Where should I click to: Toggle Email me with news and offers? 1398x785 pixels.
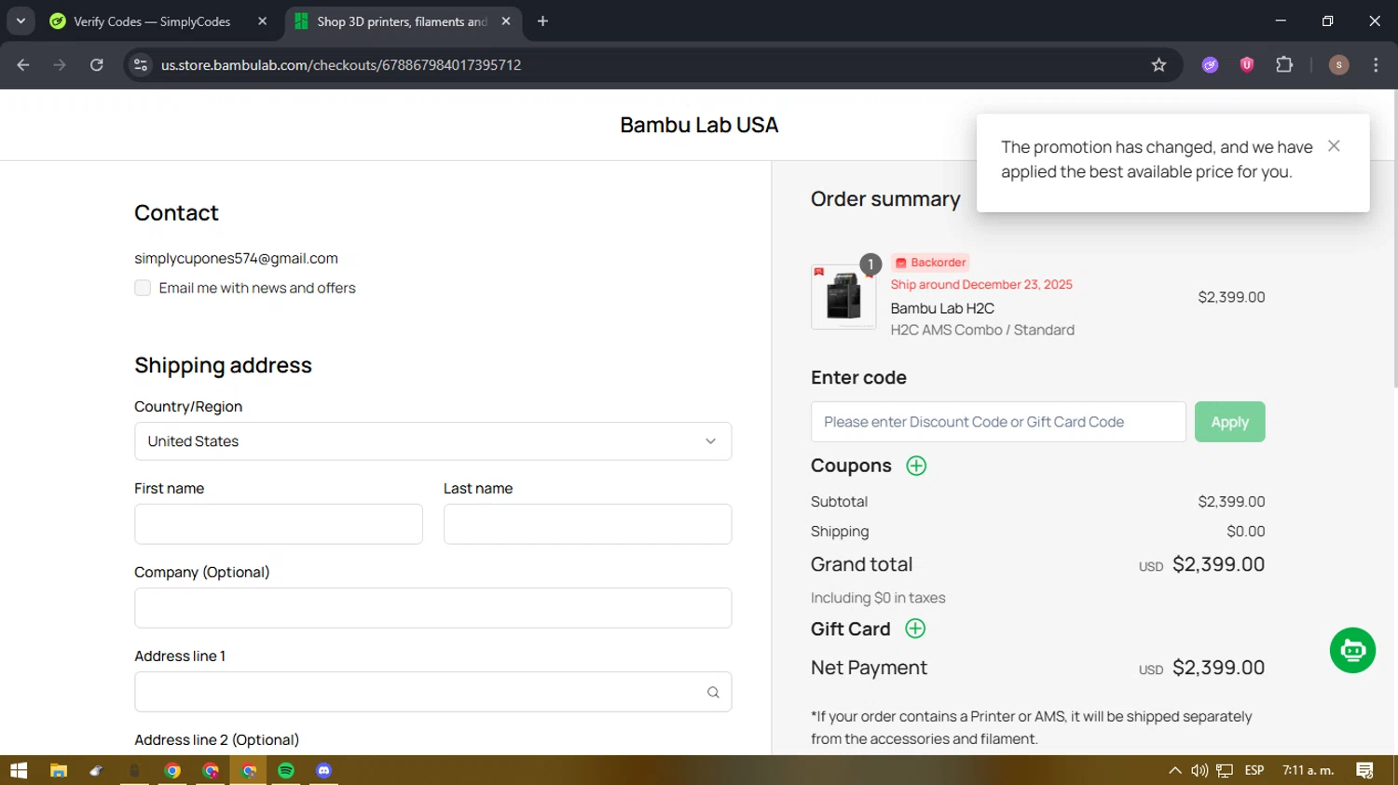(143, 288)
